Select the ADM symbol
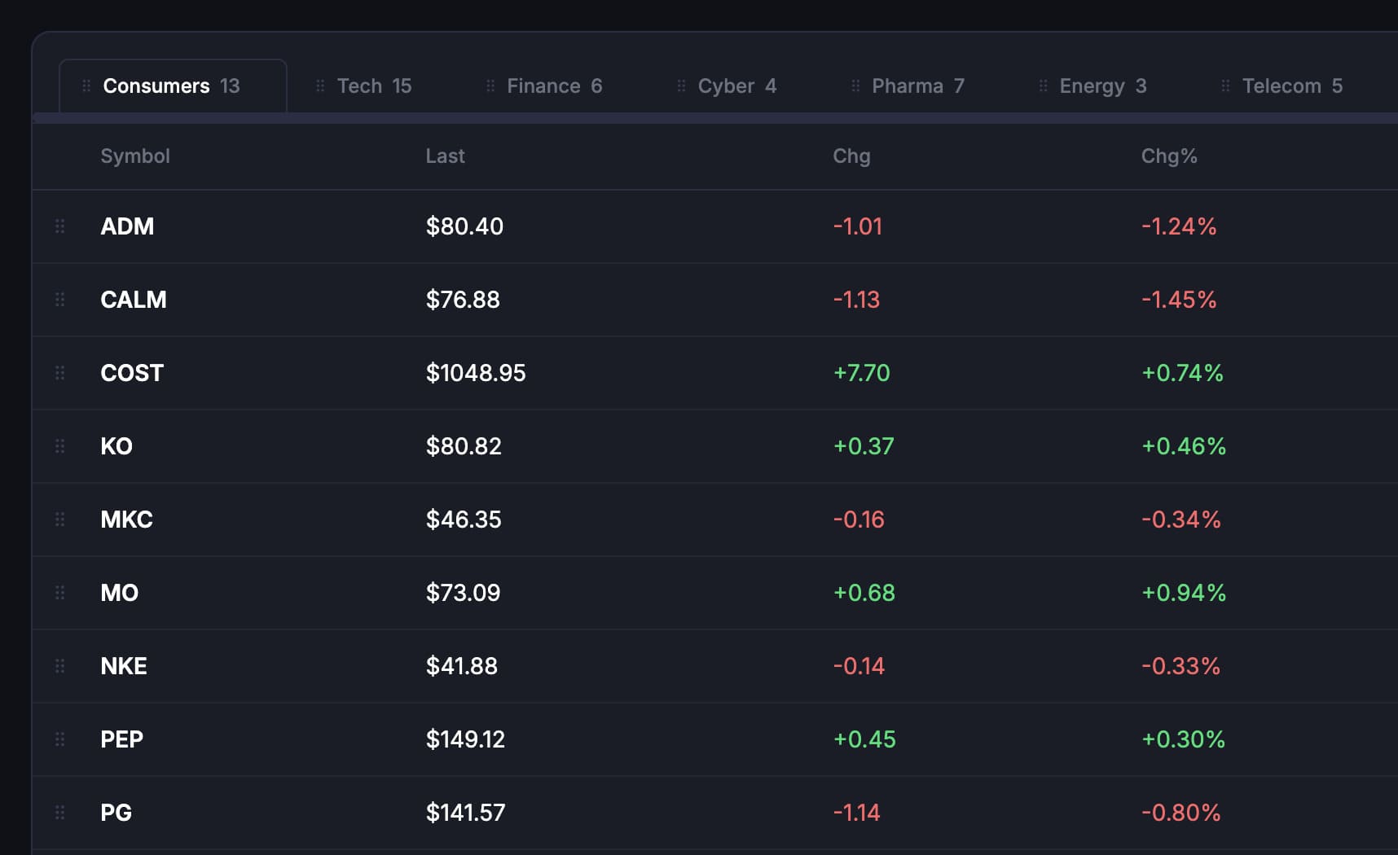The width and height of the screenshot is (1398, 855). pyautogui.click(x=127, y=226)
